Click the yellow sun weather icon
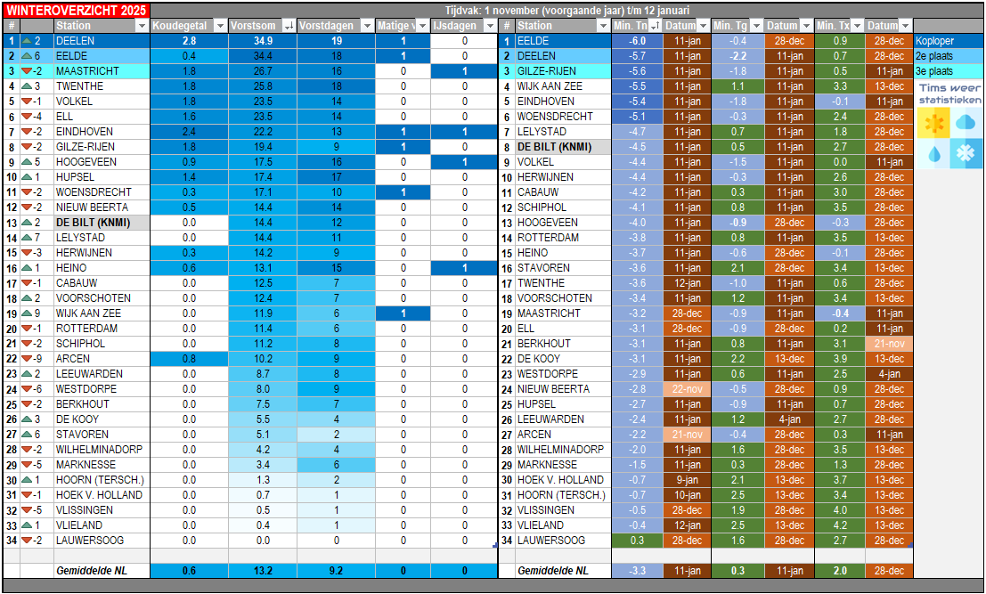Image resolution: width=986 pixels, height=594 pixels. [x=933, y=123]
